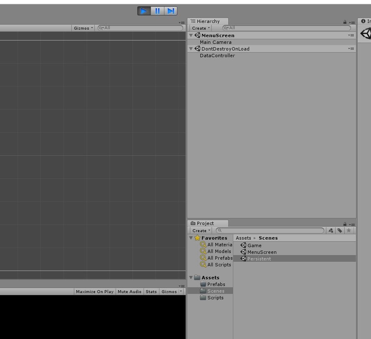This screenshot has width=371, height=339.
Task: Switch to the Hierarchy tab
Action: click(208, 21)
